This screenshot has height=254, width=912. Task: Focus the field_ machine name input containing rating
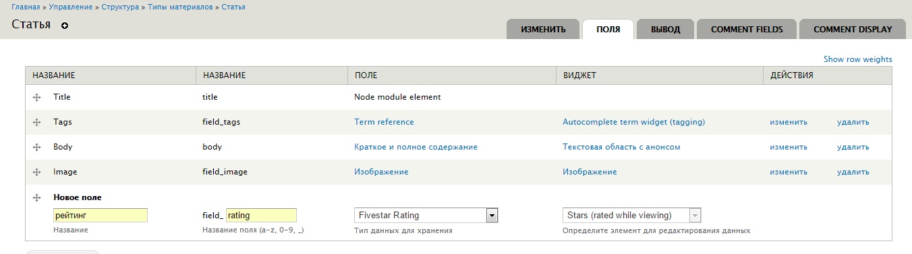click(x=261, y=216)
